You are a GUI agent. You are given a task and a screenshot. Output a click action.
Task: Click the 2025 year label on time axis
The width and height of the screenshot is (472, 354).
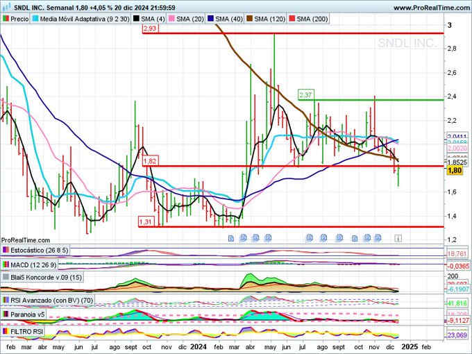pos(410,347)
